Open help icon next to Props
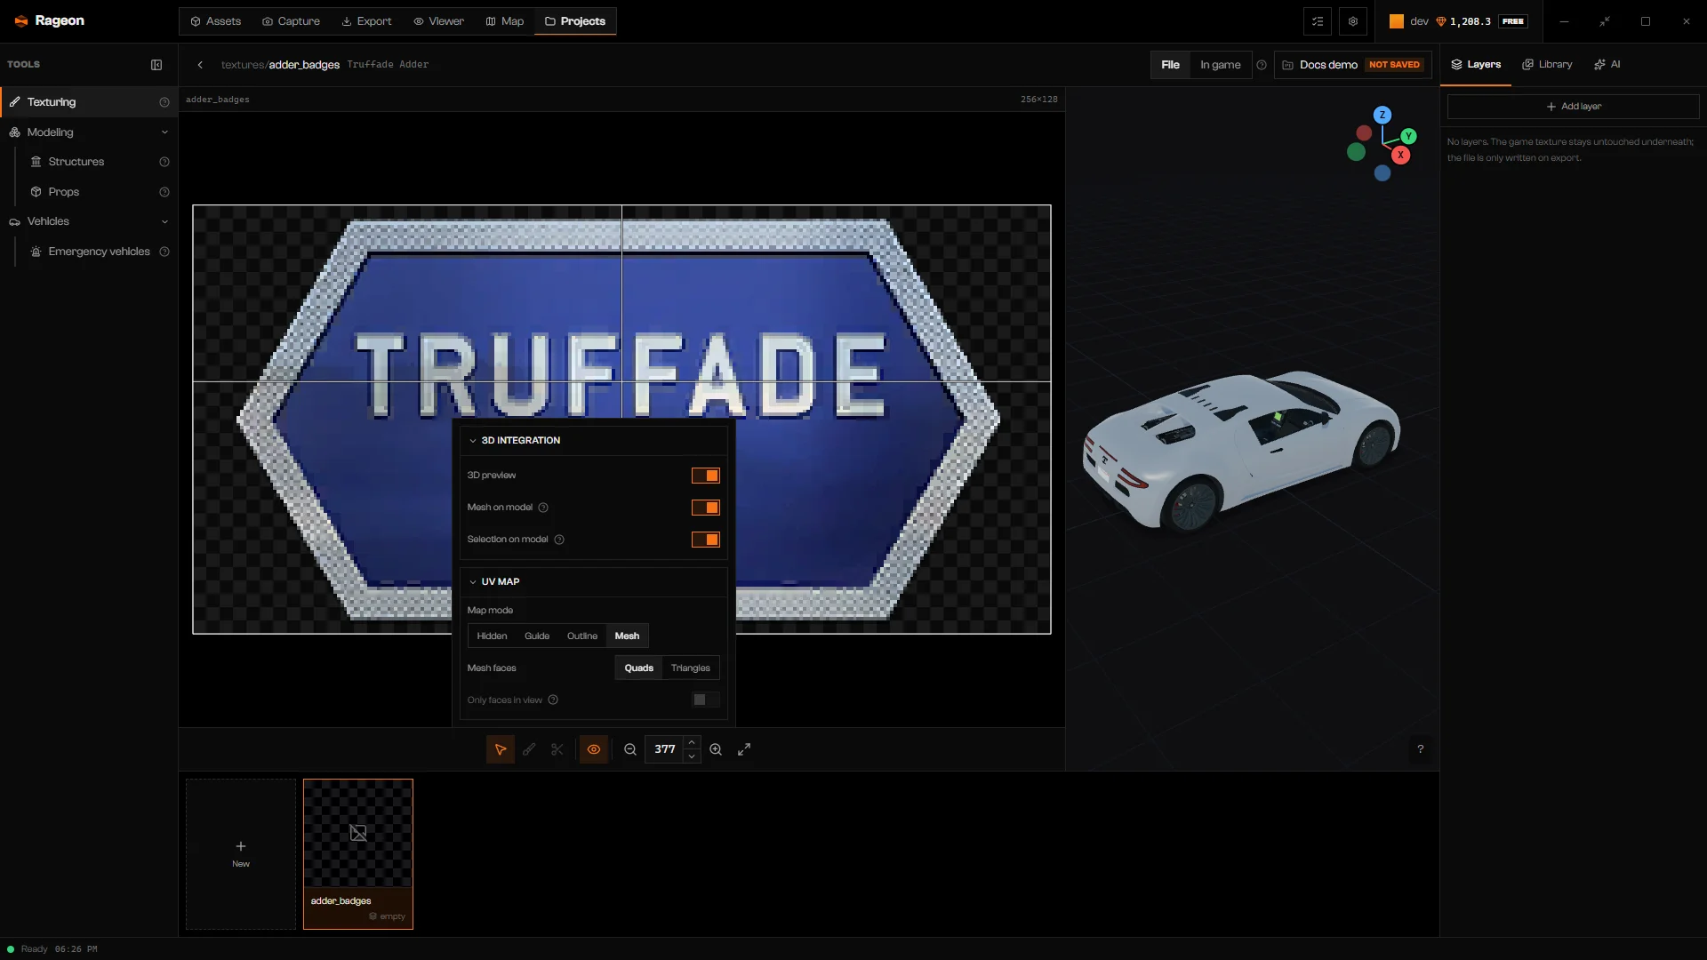This screenshot has height=960, width=1707. [x=164, y=192]
